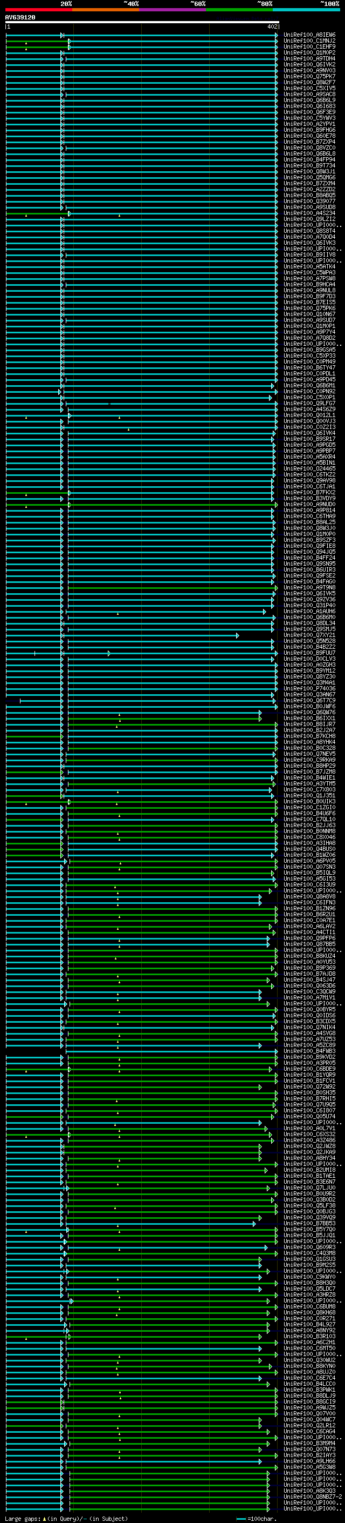The width and height of the screenshot is (345, 1523).
Task: Click the purple ~60% identity legend segment
Action: pos(173,10)
